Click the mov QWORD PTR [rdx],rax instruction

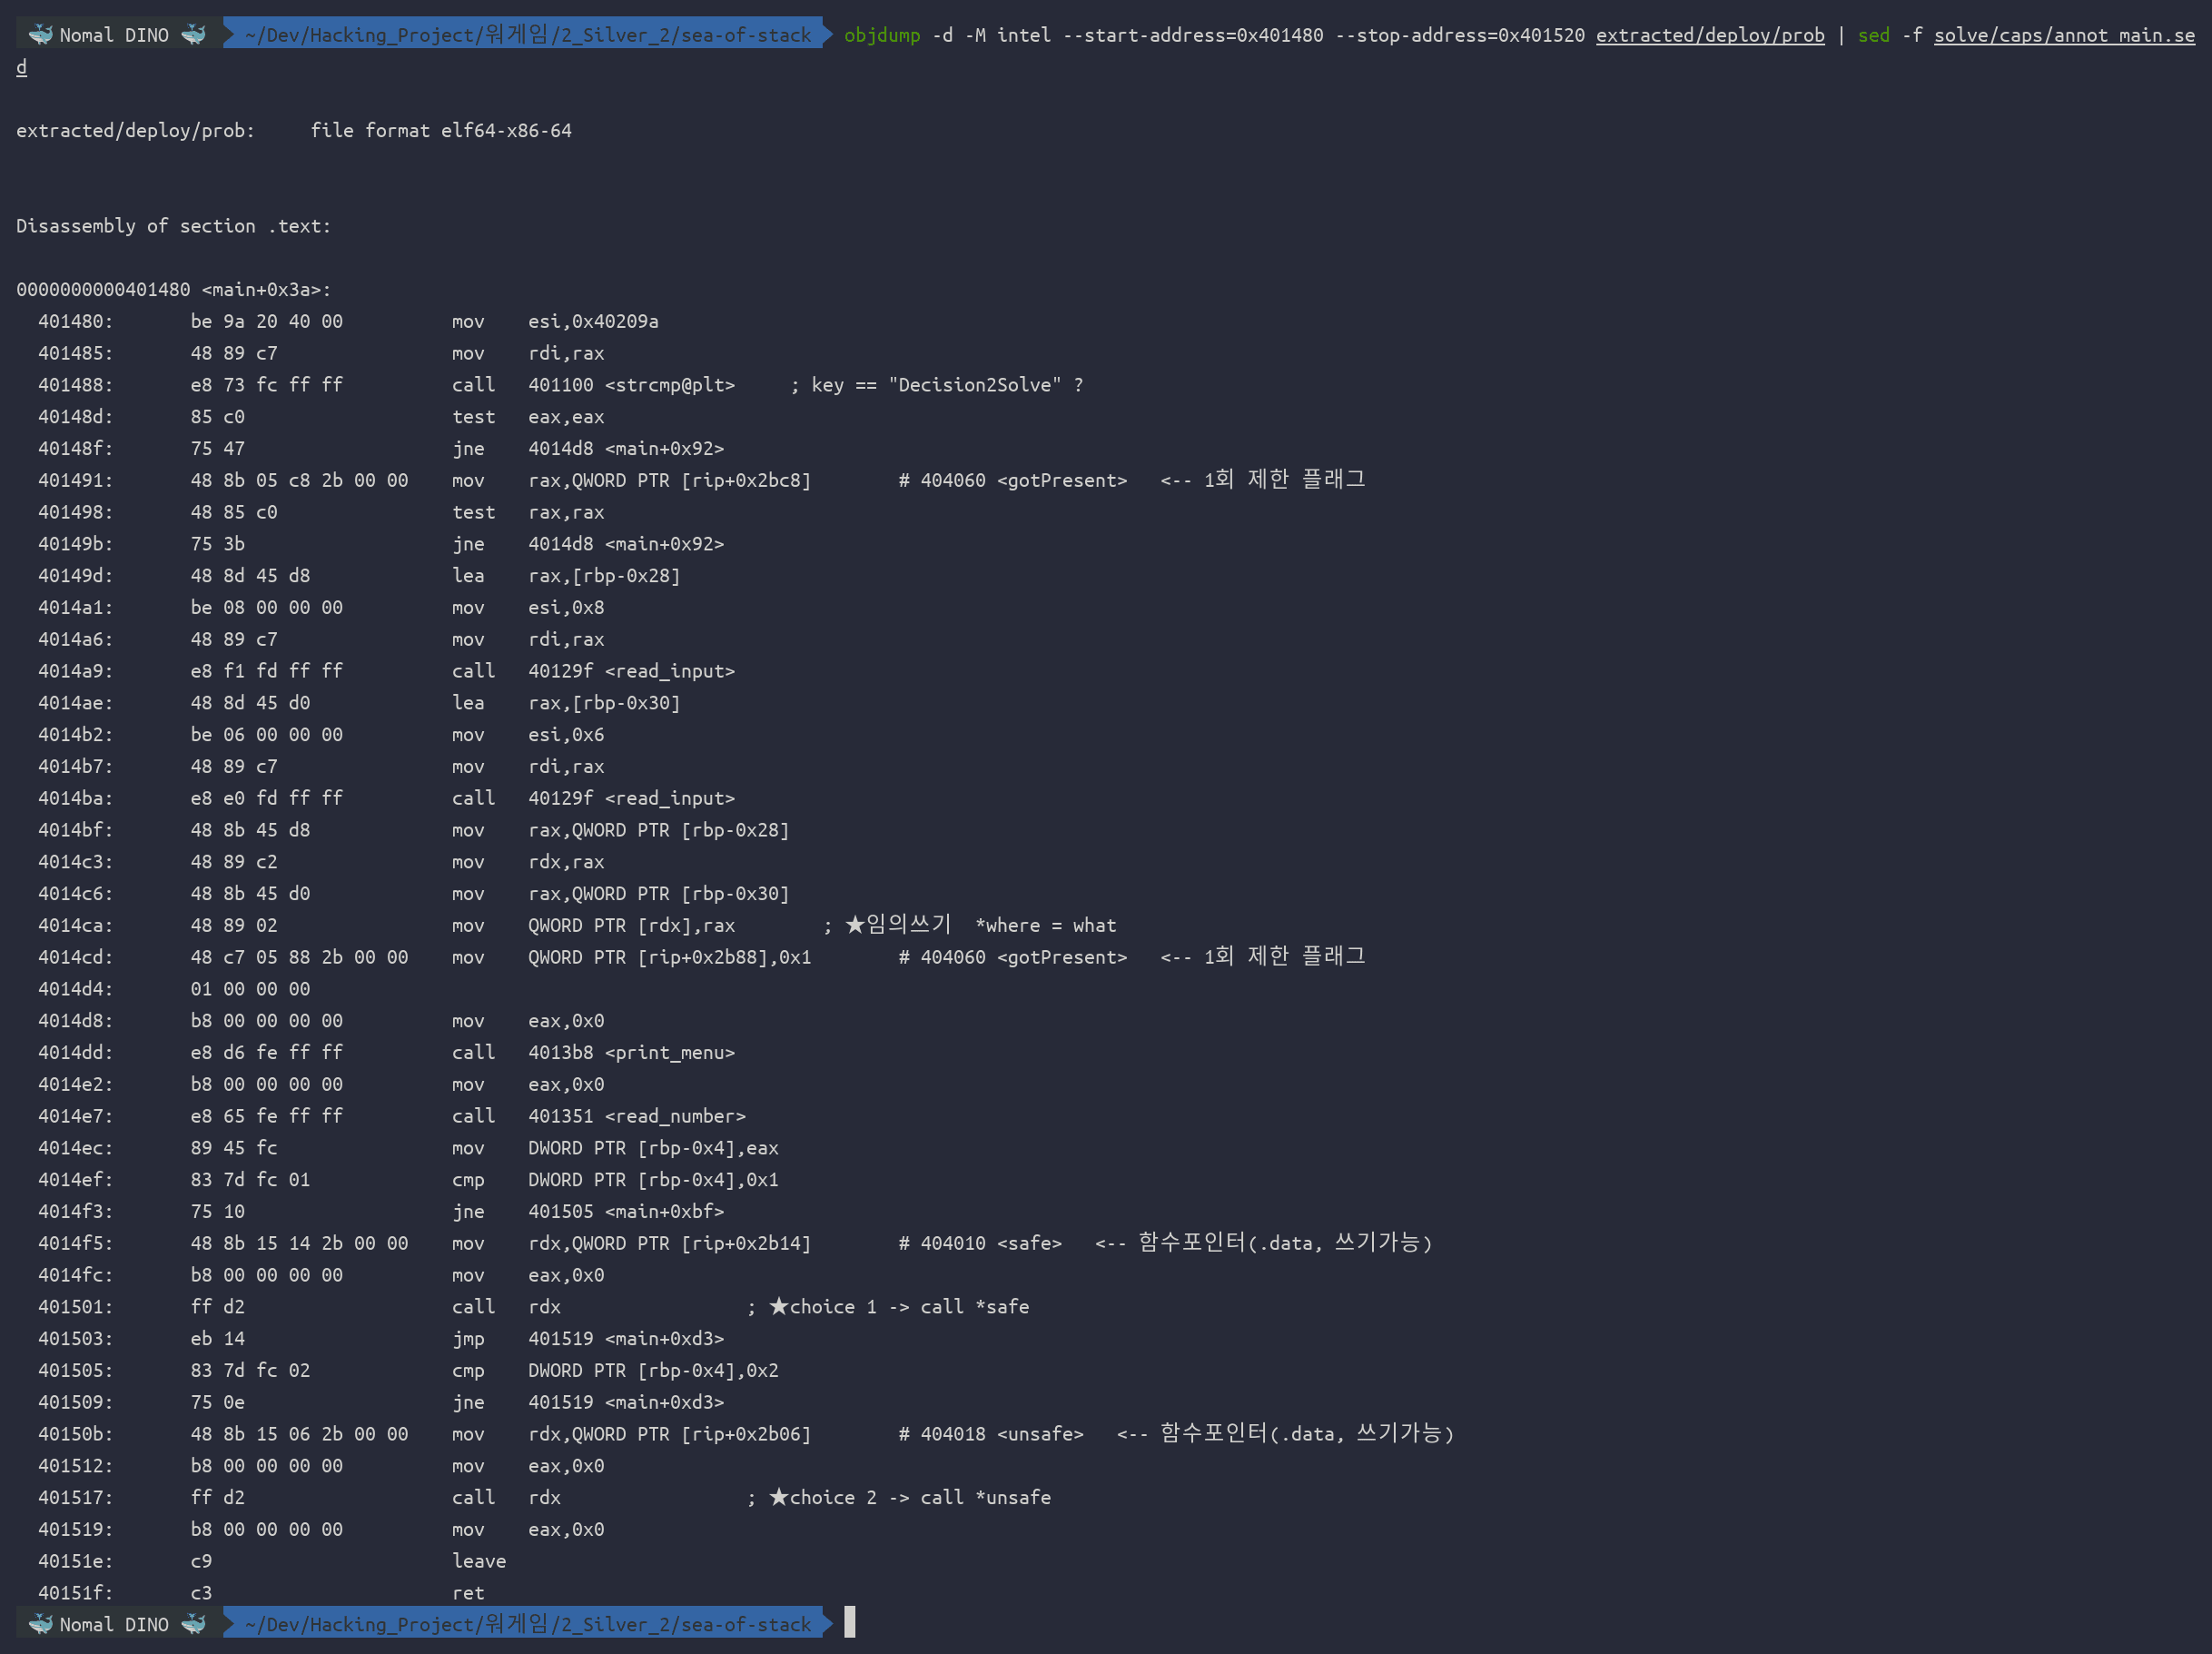click(593, 926)
